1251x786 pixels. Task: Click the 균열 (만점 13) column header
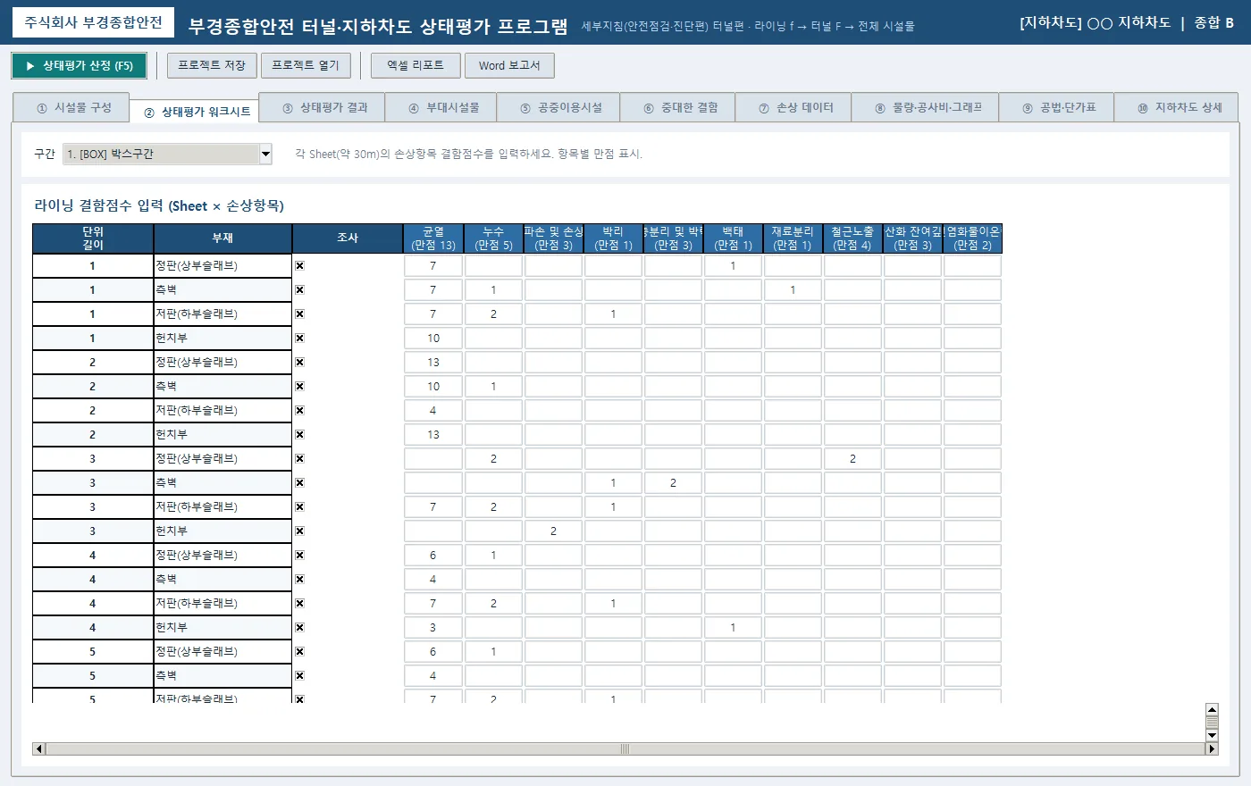click(x=433, y=238)
